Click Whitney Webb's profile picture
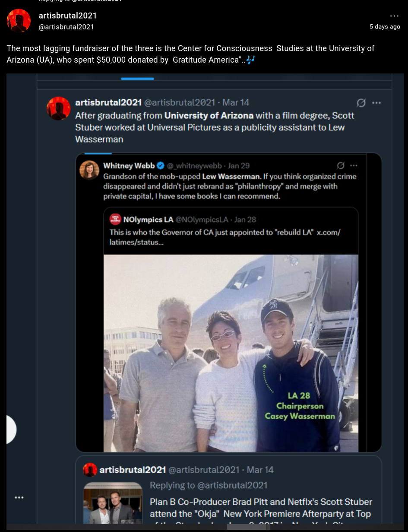Viewport: 408px width, 532px height. [89, 170]
